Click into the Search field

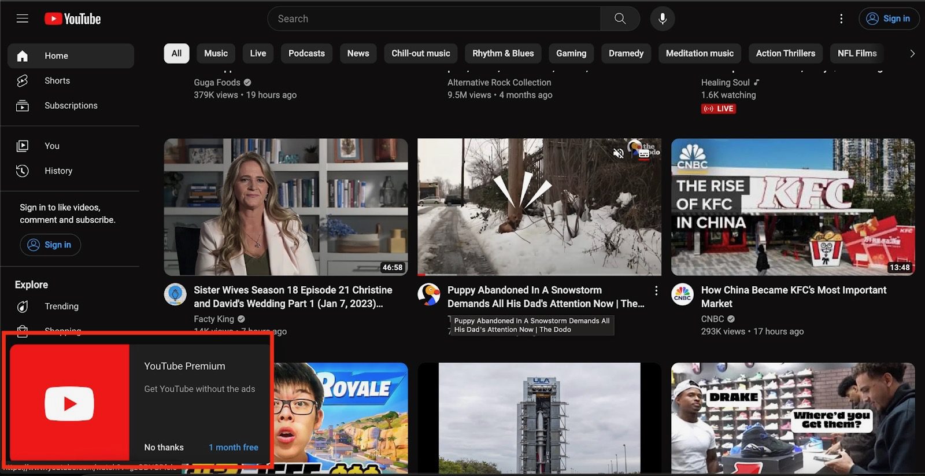coord(434,19)
